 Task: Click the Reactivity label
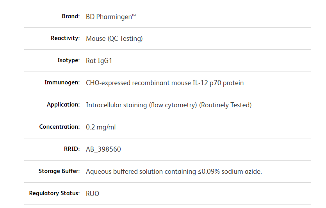(65, 38)
